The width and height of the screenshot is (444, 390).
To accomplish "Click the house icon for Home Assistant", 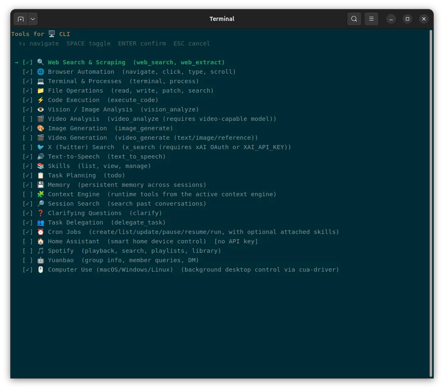I will pos(41,241).
